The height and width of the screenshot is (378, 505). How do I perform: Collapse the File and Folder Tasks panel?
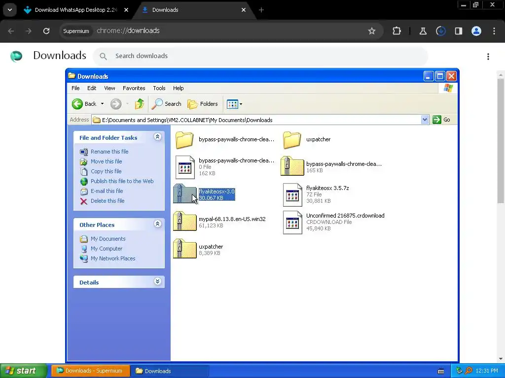pos(157,137)
